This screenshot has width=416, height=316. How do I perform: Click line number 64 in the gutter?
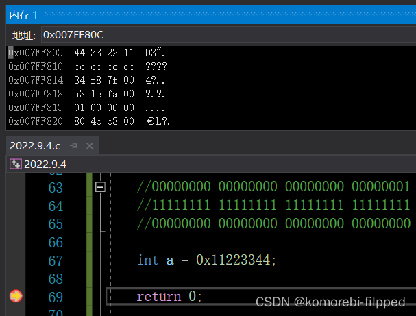coord(56,206)
